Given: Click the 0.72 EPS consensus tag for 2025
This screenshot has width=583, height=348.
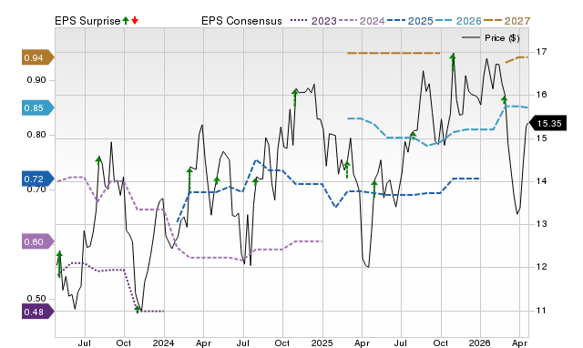Looking at the screenshot, I should coord(37,179).
